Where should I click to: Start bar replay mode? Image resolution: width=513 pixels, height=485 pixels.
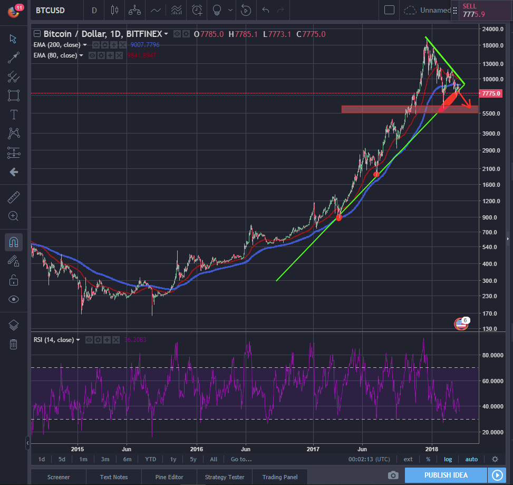[246, 10]
